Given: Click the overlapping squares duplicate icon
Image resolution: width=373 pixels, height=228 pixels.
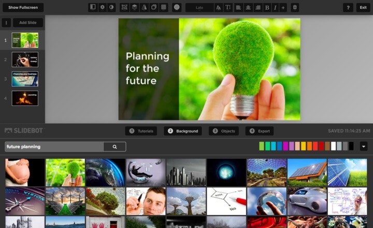Looking at the screenshot, I should tap(154, 7).
